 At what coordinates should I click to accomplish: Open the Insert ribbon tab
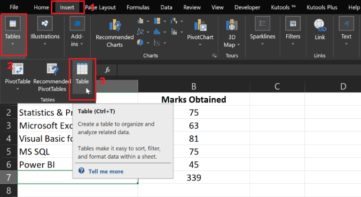[x=67, y=7]
